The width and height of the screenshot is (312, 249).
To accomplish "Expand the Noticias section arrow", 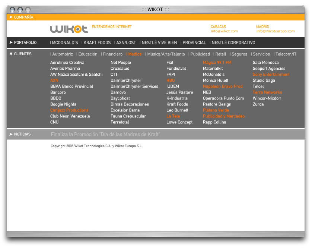I will pyautogui.click(x=11, y=134).
